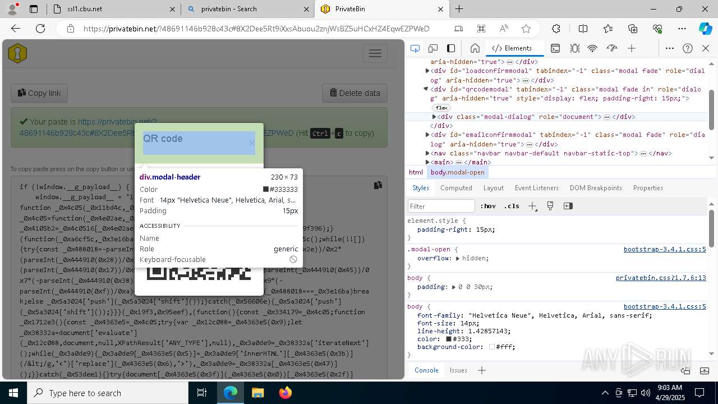Screen dimensions: 718x404
Task: Open Split screen icon in browser toolbar
Action: (x=583, y=29)
